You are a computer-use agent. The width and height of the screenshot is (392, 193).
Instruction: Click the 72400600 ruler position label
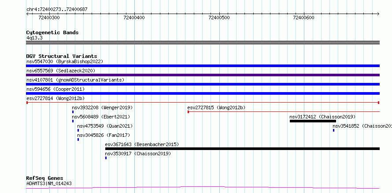[304, 18]
